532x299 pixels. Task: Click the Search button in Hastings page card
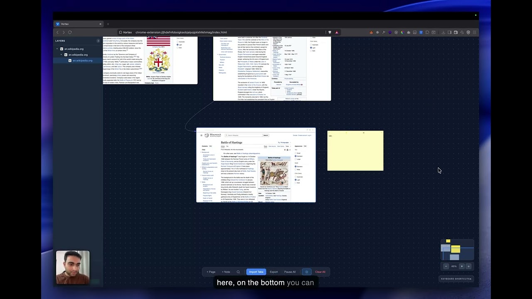tap(266, 135)
